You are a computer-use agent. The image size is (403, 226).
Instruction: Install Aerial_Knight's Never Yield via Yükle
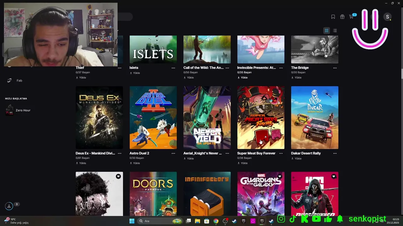tap(189, 159)
